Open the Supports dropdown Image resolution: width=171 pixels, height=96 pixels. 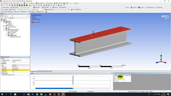[24, 12]
